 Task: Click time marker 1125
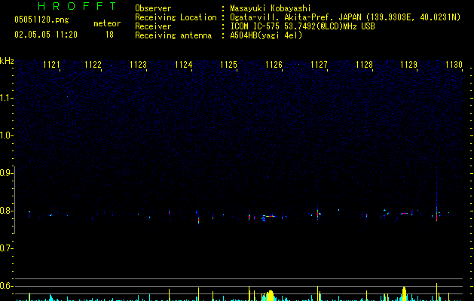click(228, 65)
